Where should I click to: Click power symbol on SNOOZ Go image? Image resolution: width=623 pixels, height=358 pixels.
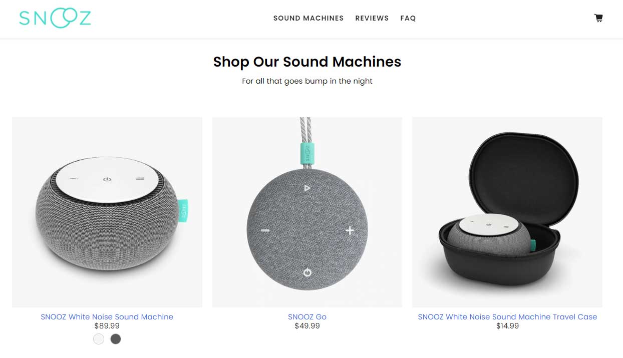point(307,272)
